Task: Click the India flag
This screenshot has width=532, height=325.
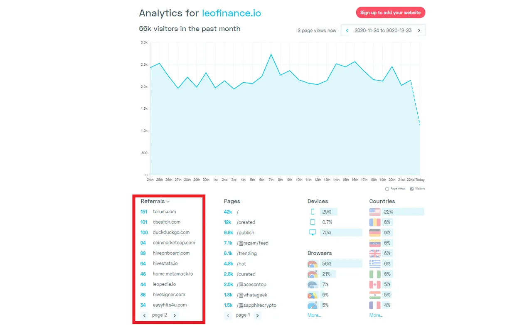Action: coord(375,295)
